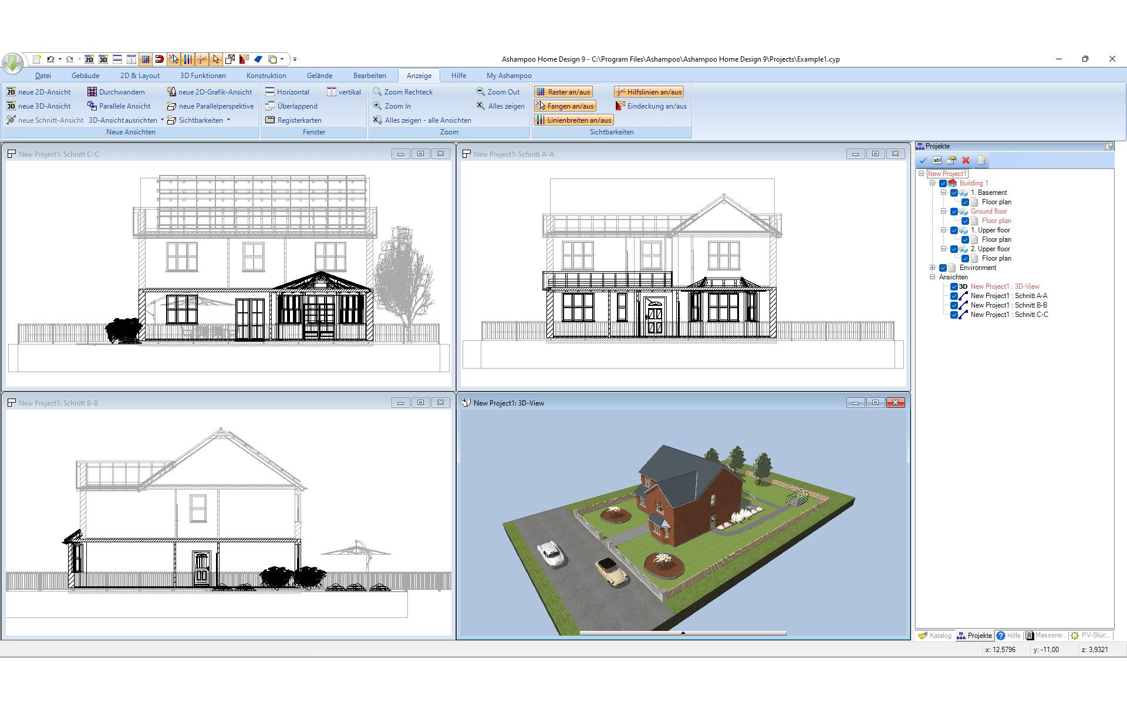This screenshot has width=1127, height=709.
Task: Open the Sichtbarkeiten dropdown arrow
Action: 228,120
